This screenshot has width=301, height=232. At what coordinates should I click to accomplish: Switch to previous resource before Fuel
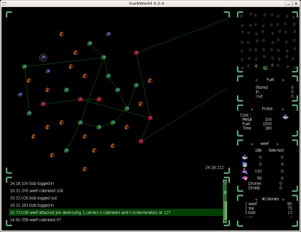tap(257, 80)
